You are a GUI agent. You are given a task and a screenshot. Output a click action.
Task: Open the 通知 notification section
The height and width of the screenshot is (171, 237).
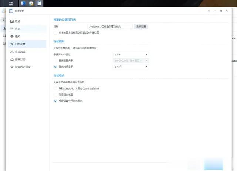tap(27, 36)
